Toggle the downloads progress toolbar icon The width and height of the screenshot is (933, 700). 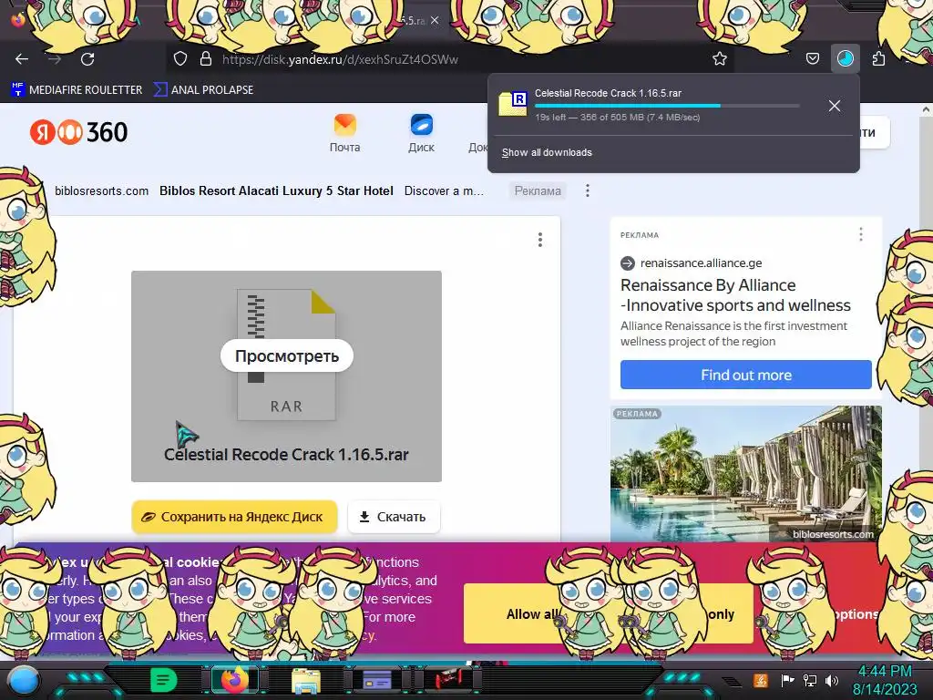pyautogui.click(x=845, y=59)
